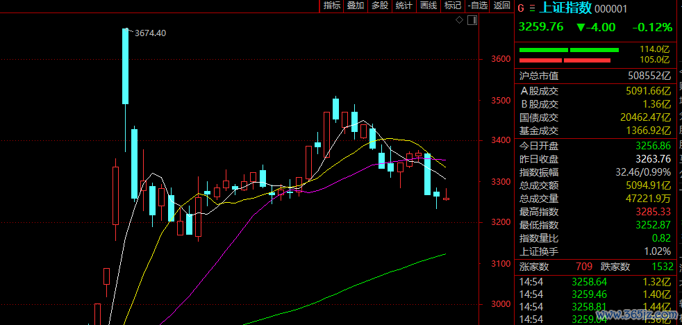Click the 508552亿 market cap value
Screen dimensions: 682x325
[x=649, y=76]
